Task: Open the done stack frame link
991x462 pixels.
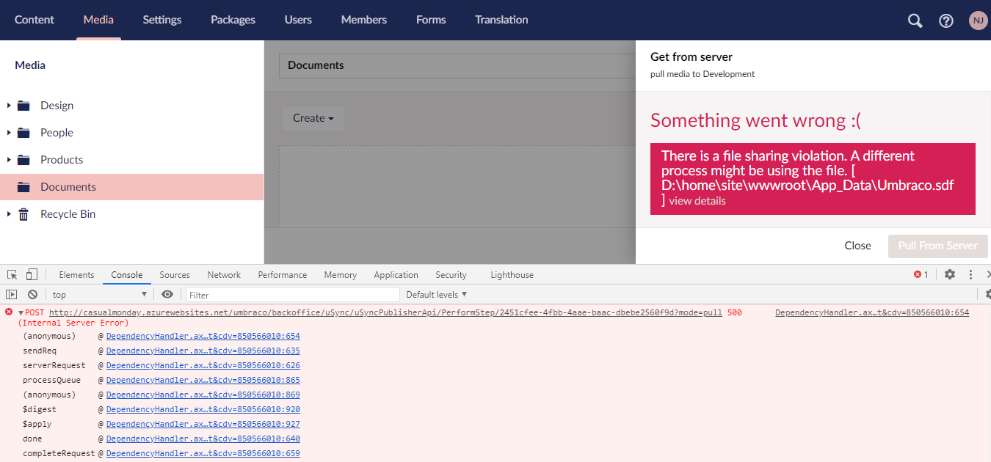Action: click(203, 439)
